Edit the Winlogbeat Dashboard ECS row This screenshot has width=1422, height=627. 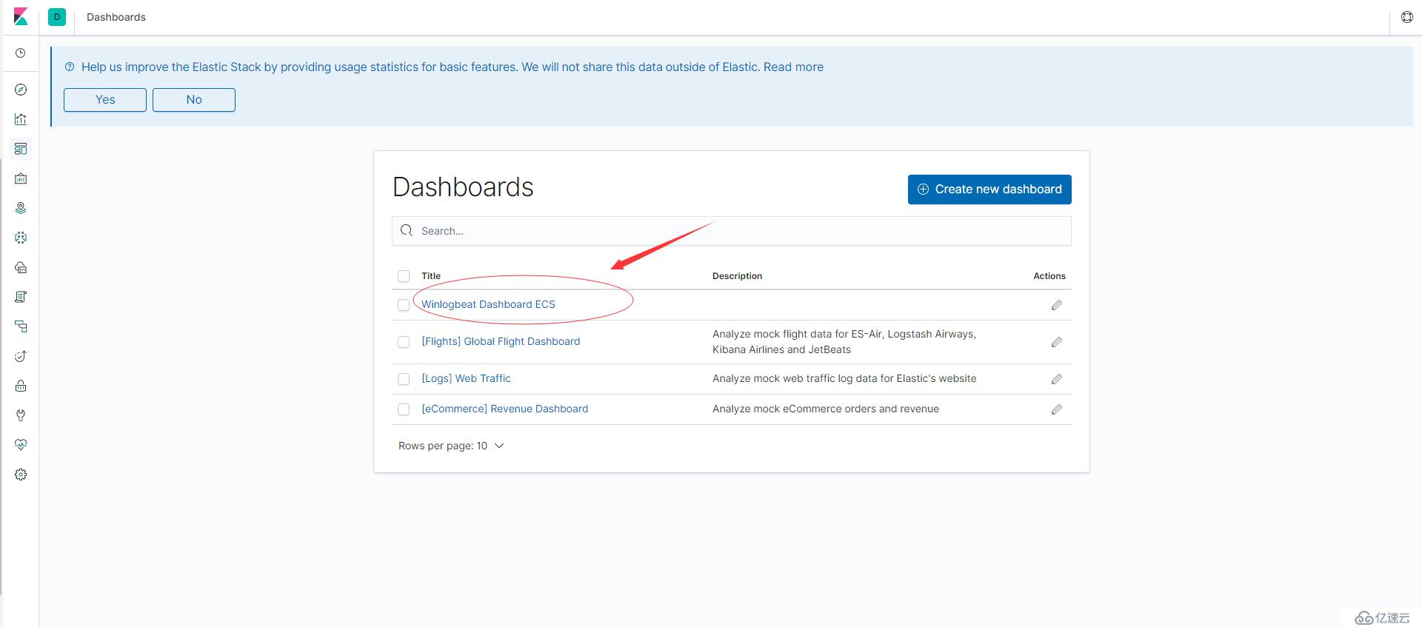point(1057,305)
